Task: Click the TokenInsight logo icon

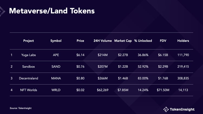Action: (166, 109)
